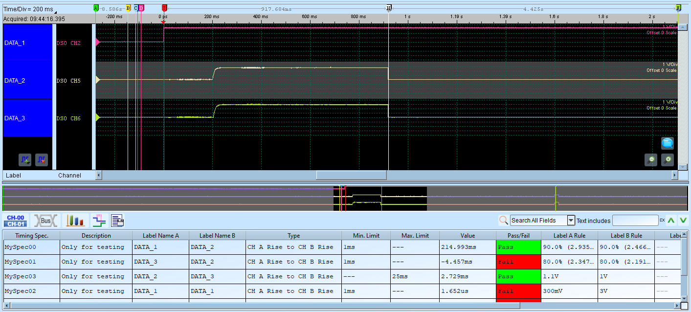Screen dimensions: 691x312
Task: Click the zoom in magnifier icon
Action: (668, 160)
